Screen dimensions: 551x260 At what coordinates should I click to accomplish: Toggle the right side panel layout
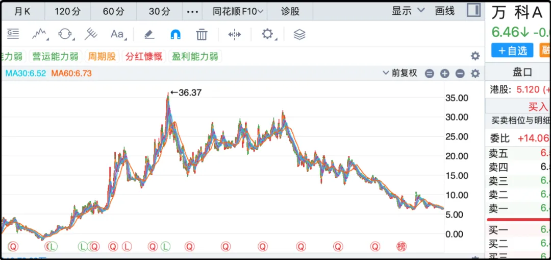(473, 10)
